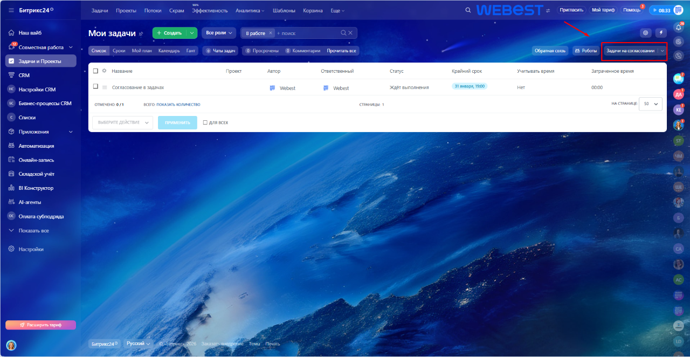Viewport: 690px width, 357px height.
Task: Switch to the Календарь view tab
Action: 169,51
